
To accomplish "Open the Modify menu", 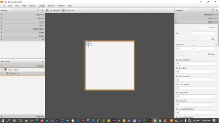I will tap(32, 6).
